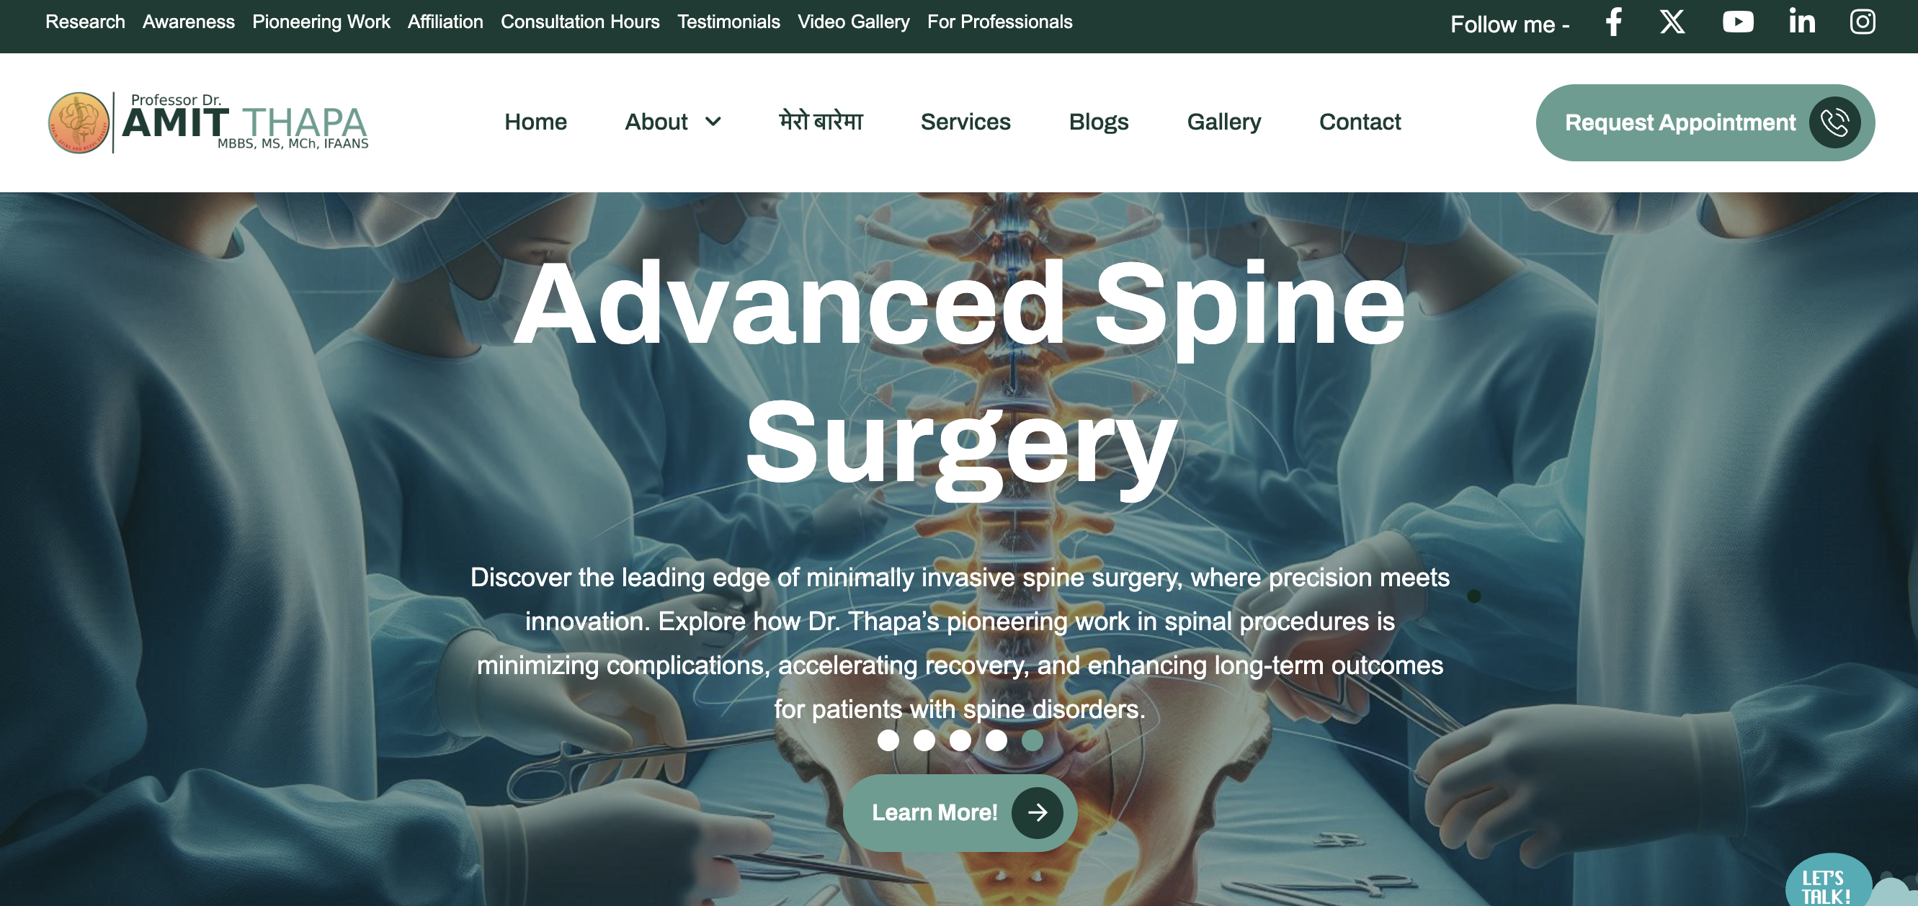The image size is (1918, 906).
Task: Click the phone icon in Request Appointment
Action: pyautogui.click(x=1834, y=122)
